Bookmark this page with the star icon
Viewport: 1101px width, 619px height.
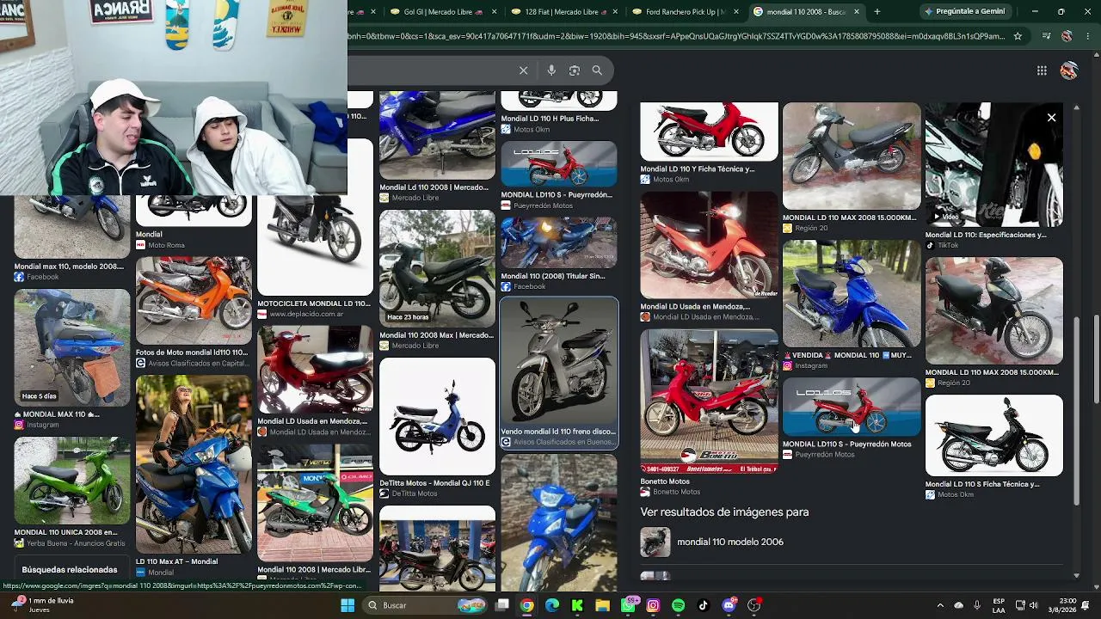[x=1018, y=36]
